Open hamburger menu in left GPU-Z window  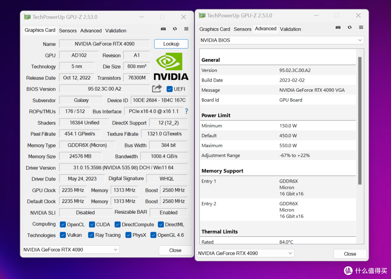[x=186, y=29]
